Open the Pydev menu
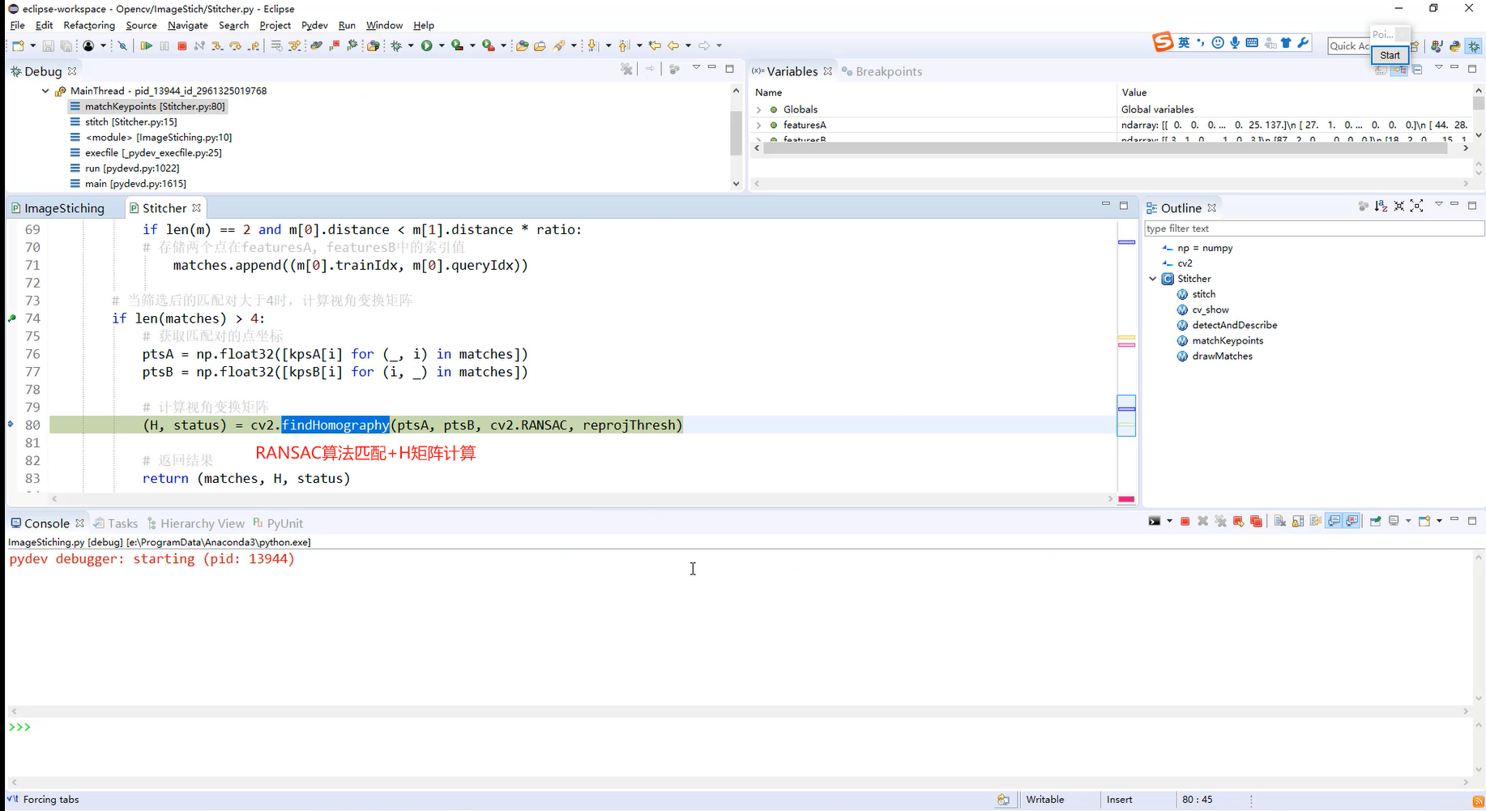 314,25
